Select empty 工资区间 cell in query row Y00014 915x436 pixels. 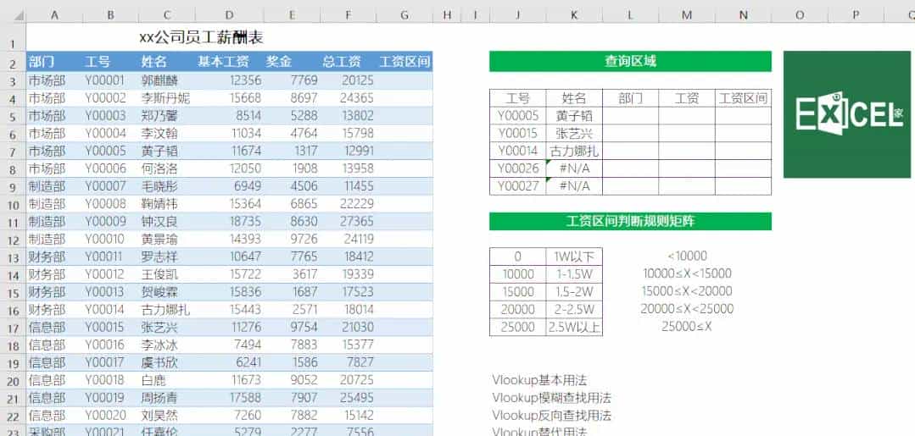click(744, 151)
